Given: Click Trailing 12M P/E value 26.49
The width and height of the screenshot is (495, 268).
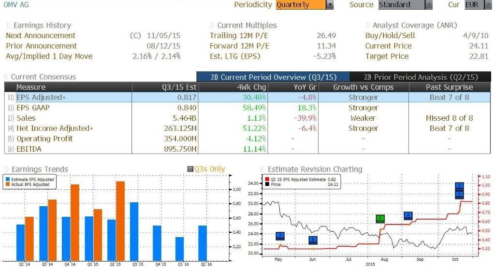Looking at the screenshot, I should [x=326, y=36].
